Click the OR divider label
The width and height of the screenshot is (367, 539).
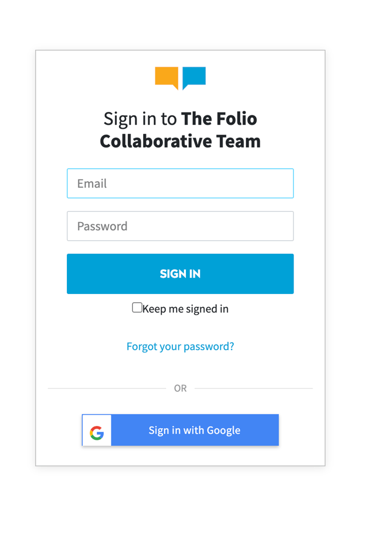180,388
